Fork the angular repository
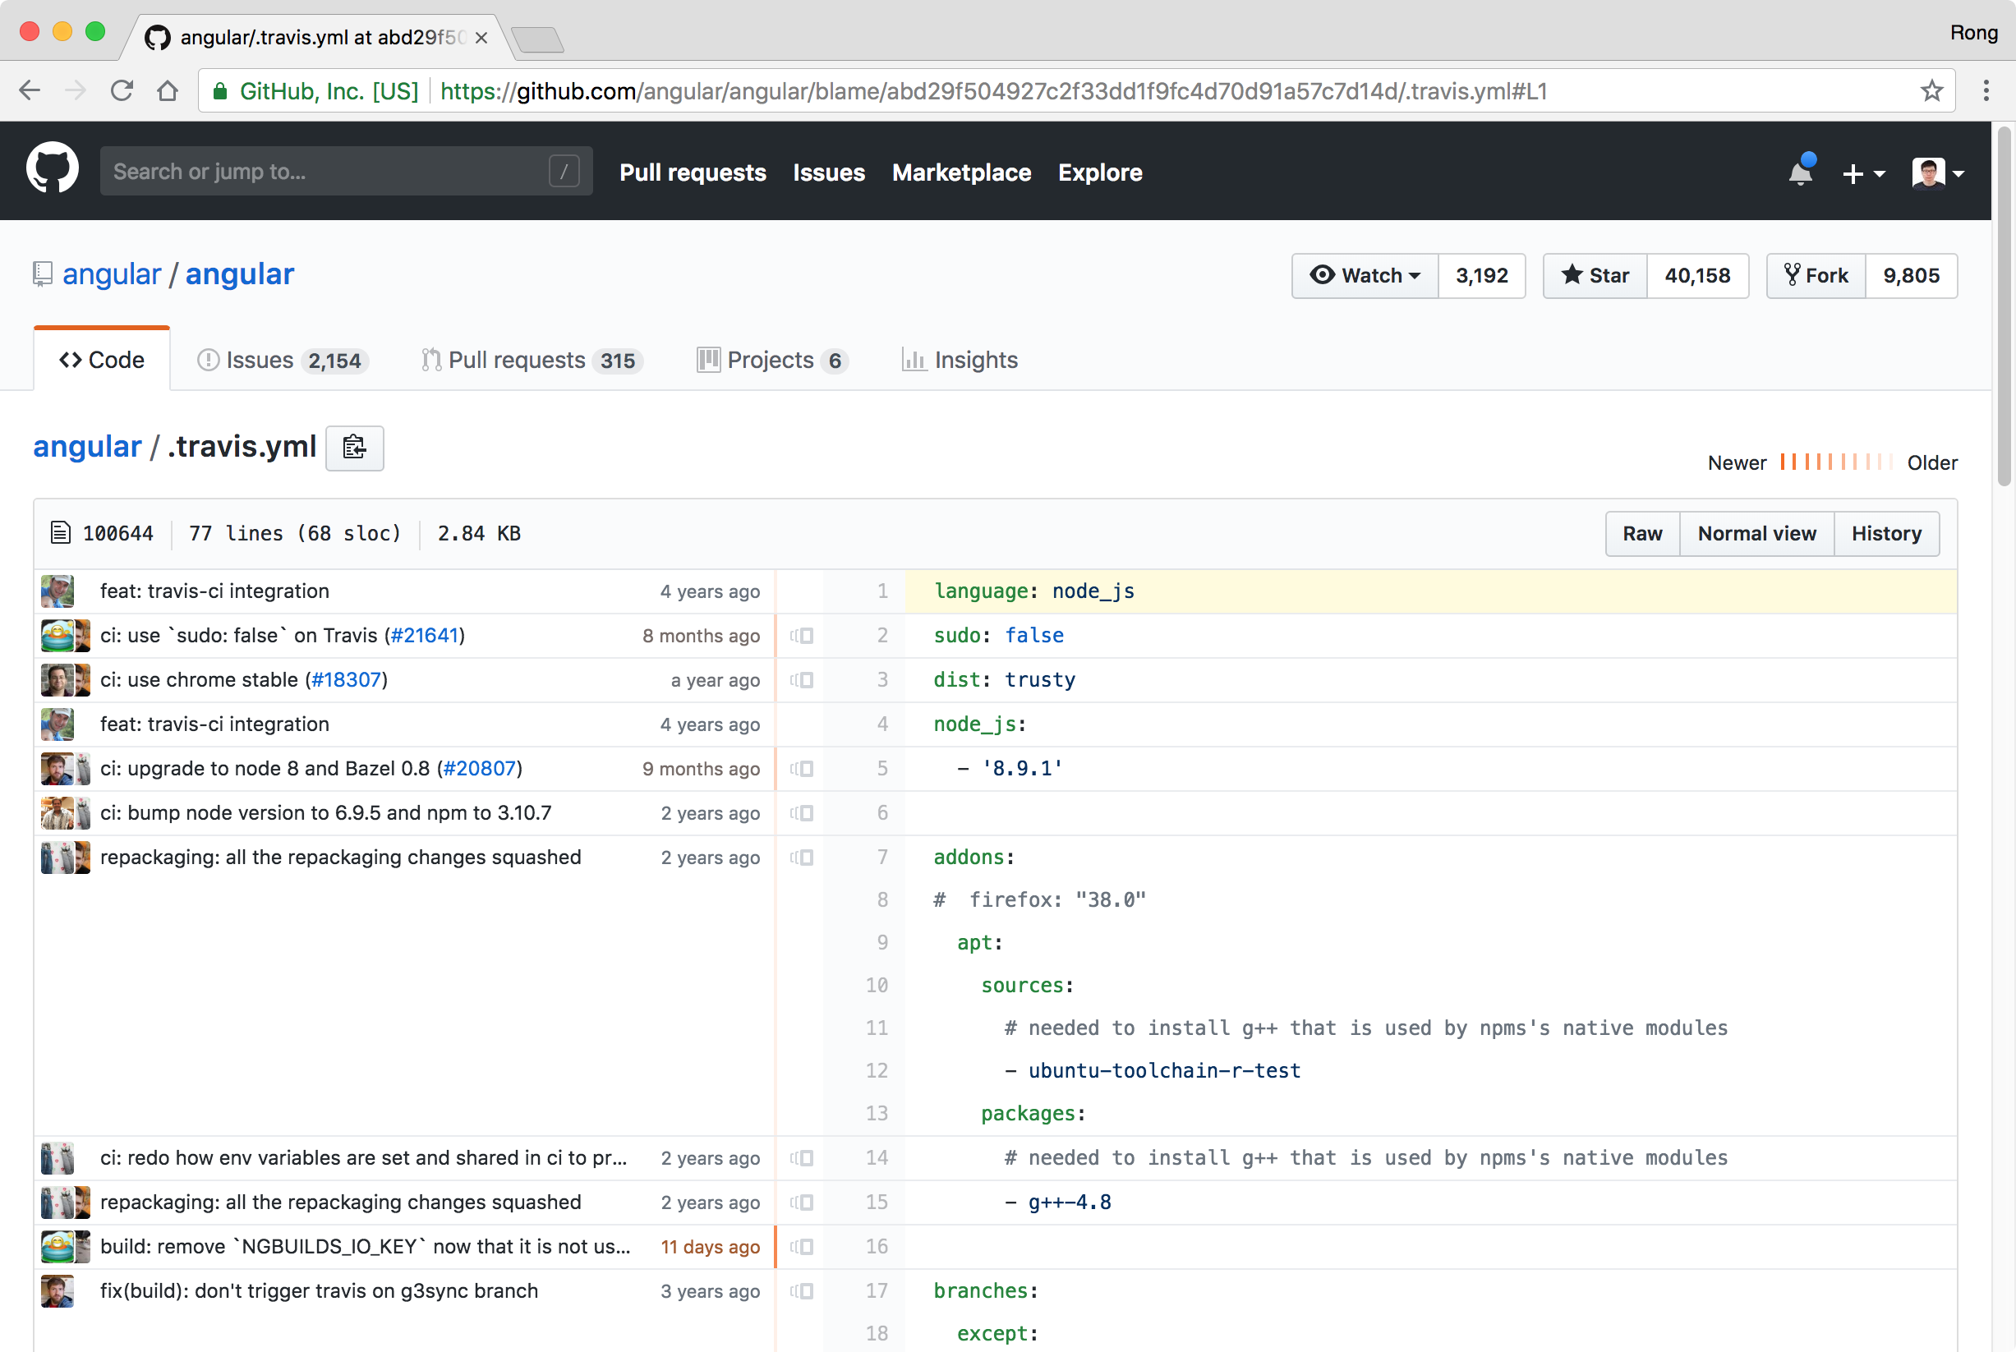This screenshot has height=1352, width=2016. [x=1815, y=275]
